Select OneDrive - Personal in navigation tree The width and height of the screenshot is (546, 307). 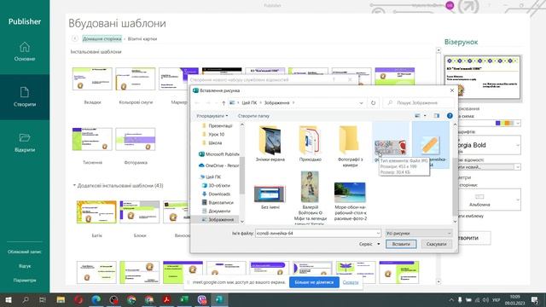point(218,165)
